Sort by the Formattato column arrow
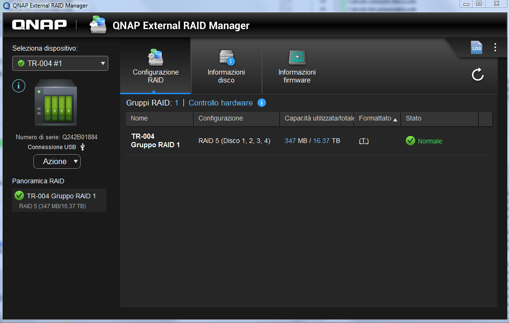Image resolution: width=509 pixels, height=323 pixels. click(x=395, y=120)
